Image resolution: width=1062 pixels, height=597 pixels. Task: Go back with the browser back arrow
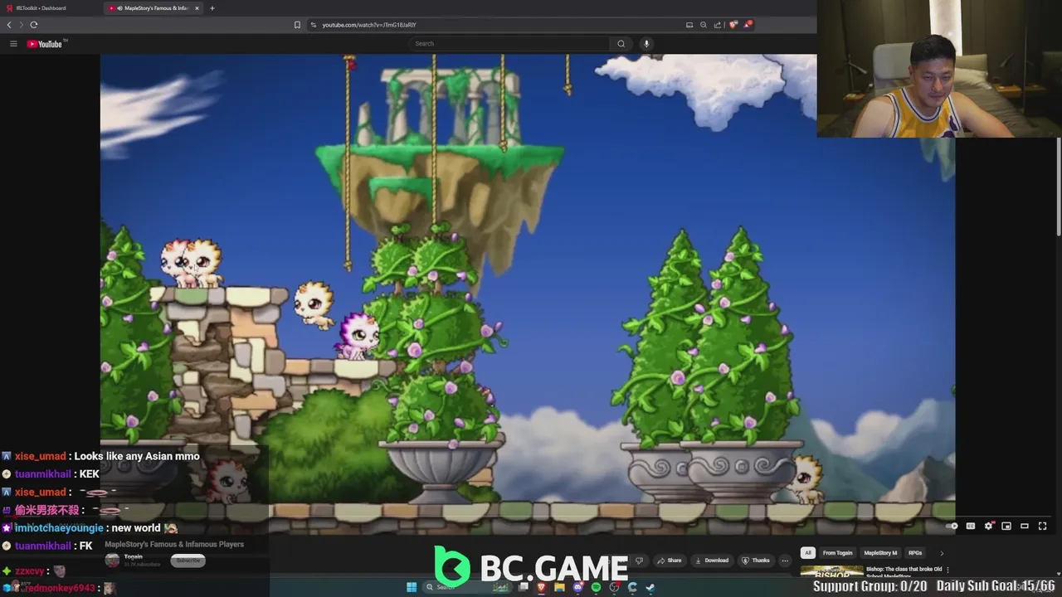click(x=9, y=25)
